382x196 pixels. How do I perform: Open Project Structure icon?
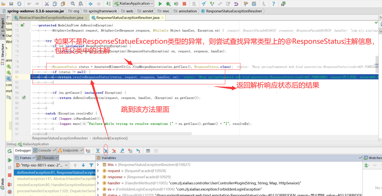pyautogui.click(x=254, y=4)
